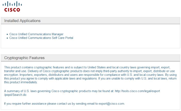This screenshot has height=111, width=181.
Task: Click the Cisco bridge bars graphic
Action: (x=12, y=4)
